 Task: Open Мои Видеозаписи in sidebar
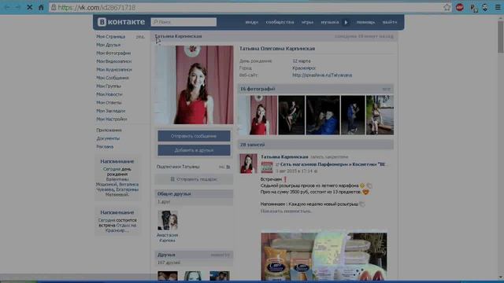pyautogui.click(x=113, y=61)
